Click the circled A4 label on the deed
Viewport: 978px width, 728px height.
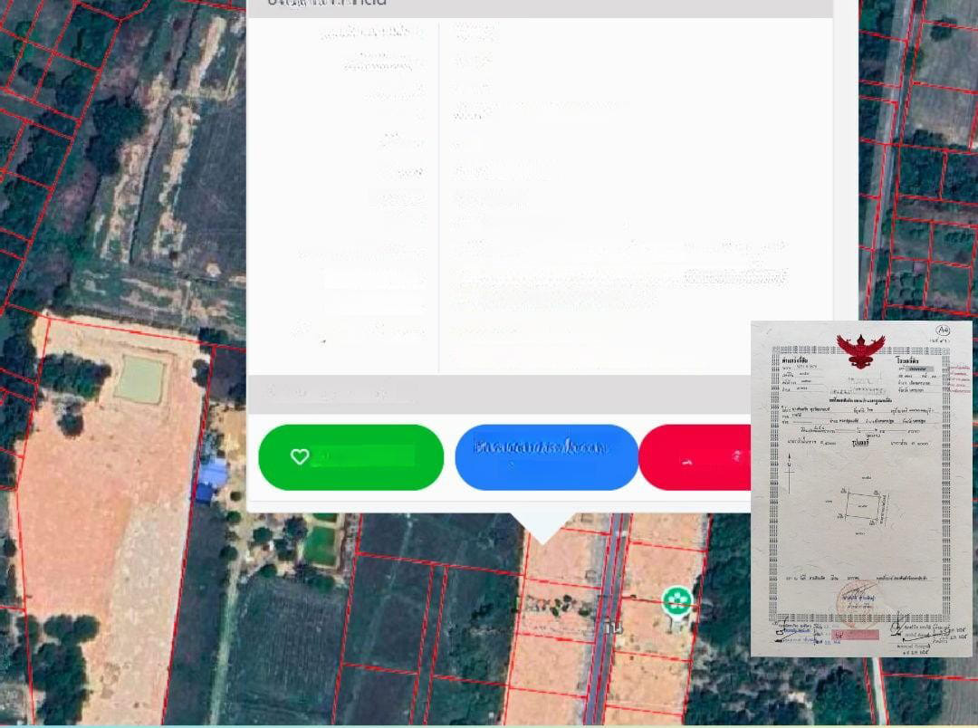(944, 330)
